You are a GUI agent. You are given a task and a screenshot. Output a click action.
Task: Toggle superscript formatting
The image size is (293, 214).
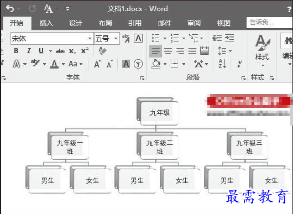tap(85, 51)
